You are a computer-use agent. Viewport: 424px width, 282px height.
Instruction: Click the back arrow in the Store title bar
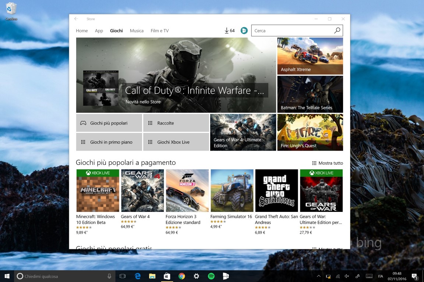pyautogui.click(x=76, y=19)
